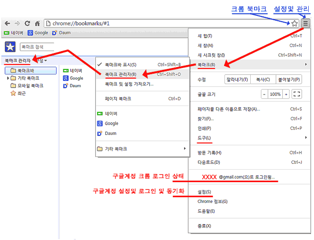The width and height of the screenshot is (314, 240).
Task: Open Google in the bookmark list
Action: click(x=73, y=78)
